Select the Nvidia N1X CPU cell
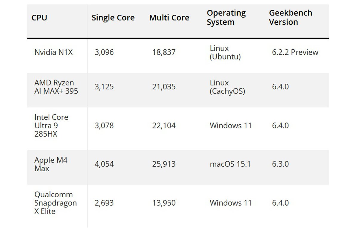This screenshot has width=358, height=228. (x=53, y=52)
